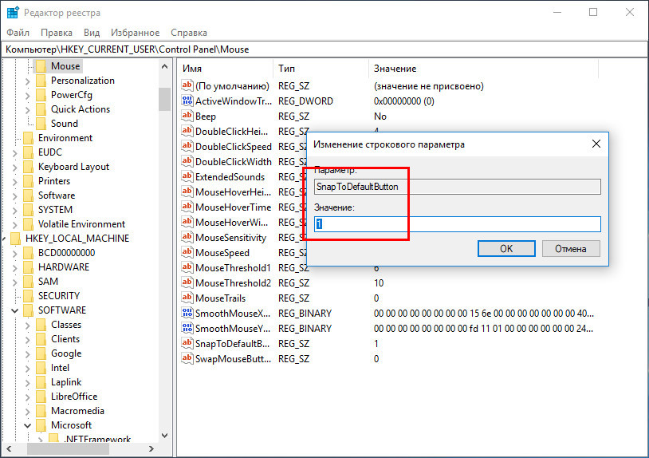Select the MouseThreshold2 value name
This screenshot has width=649, height=458.
tap(233, 282)
